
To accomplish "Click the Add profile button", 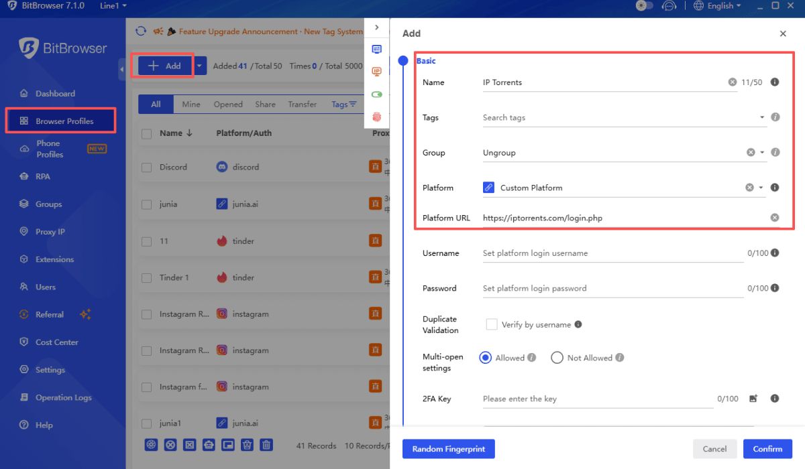I will 165,66.
